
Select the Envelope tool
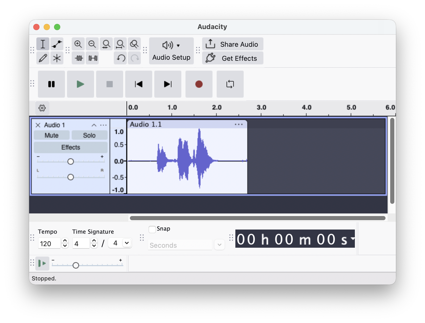(x=57, y=44)
